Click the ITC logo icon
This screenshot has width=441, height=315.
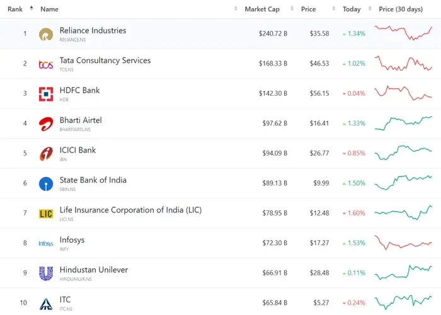tap(46, 303)
